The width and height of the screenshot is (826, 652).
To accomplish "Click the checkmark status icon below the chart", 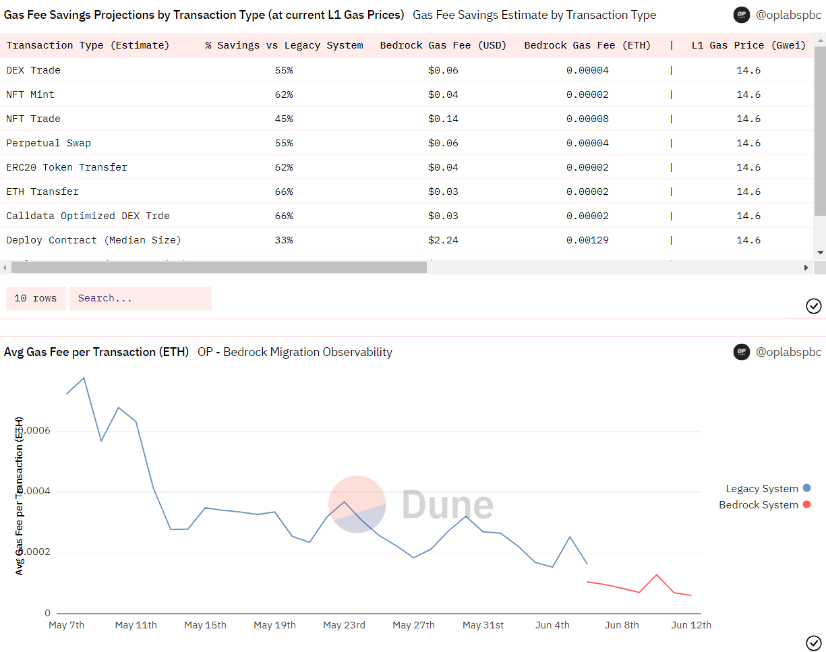I will click(x=814, y=643).
